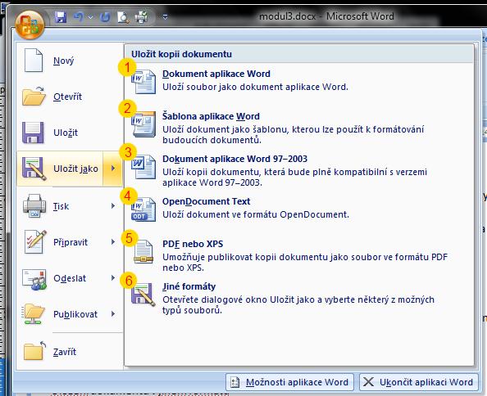
Task: Click the Save icon in Quick Access Toolbar
Action: coord(61,17)
